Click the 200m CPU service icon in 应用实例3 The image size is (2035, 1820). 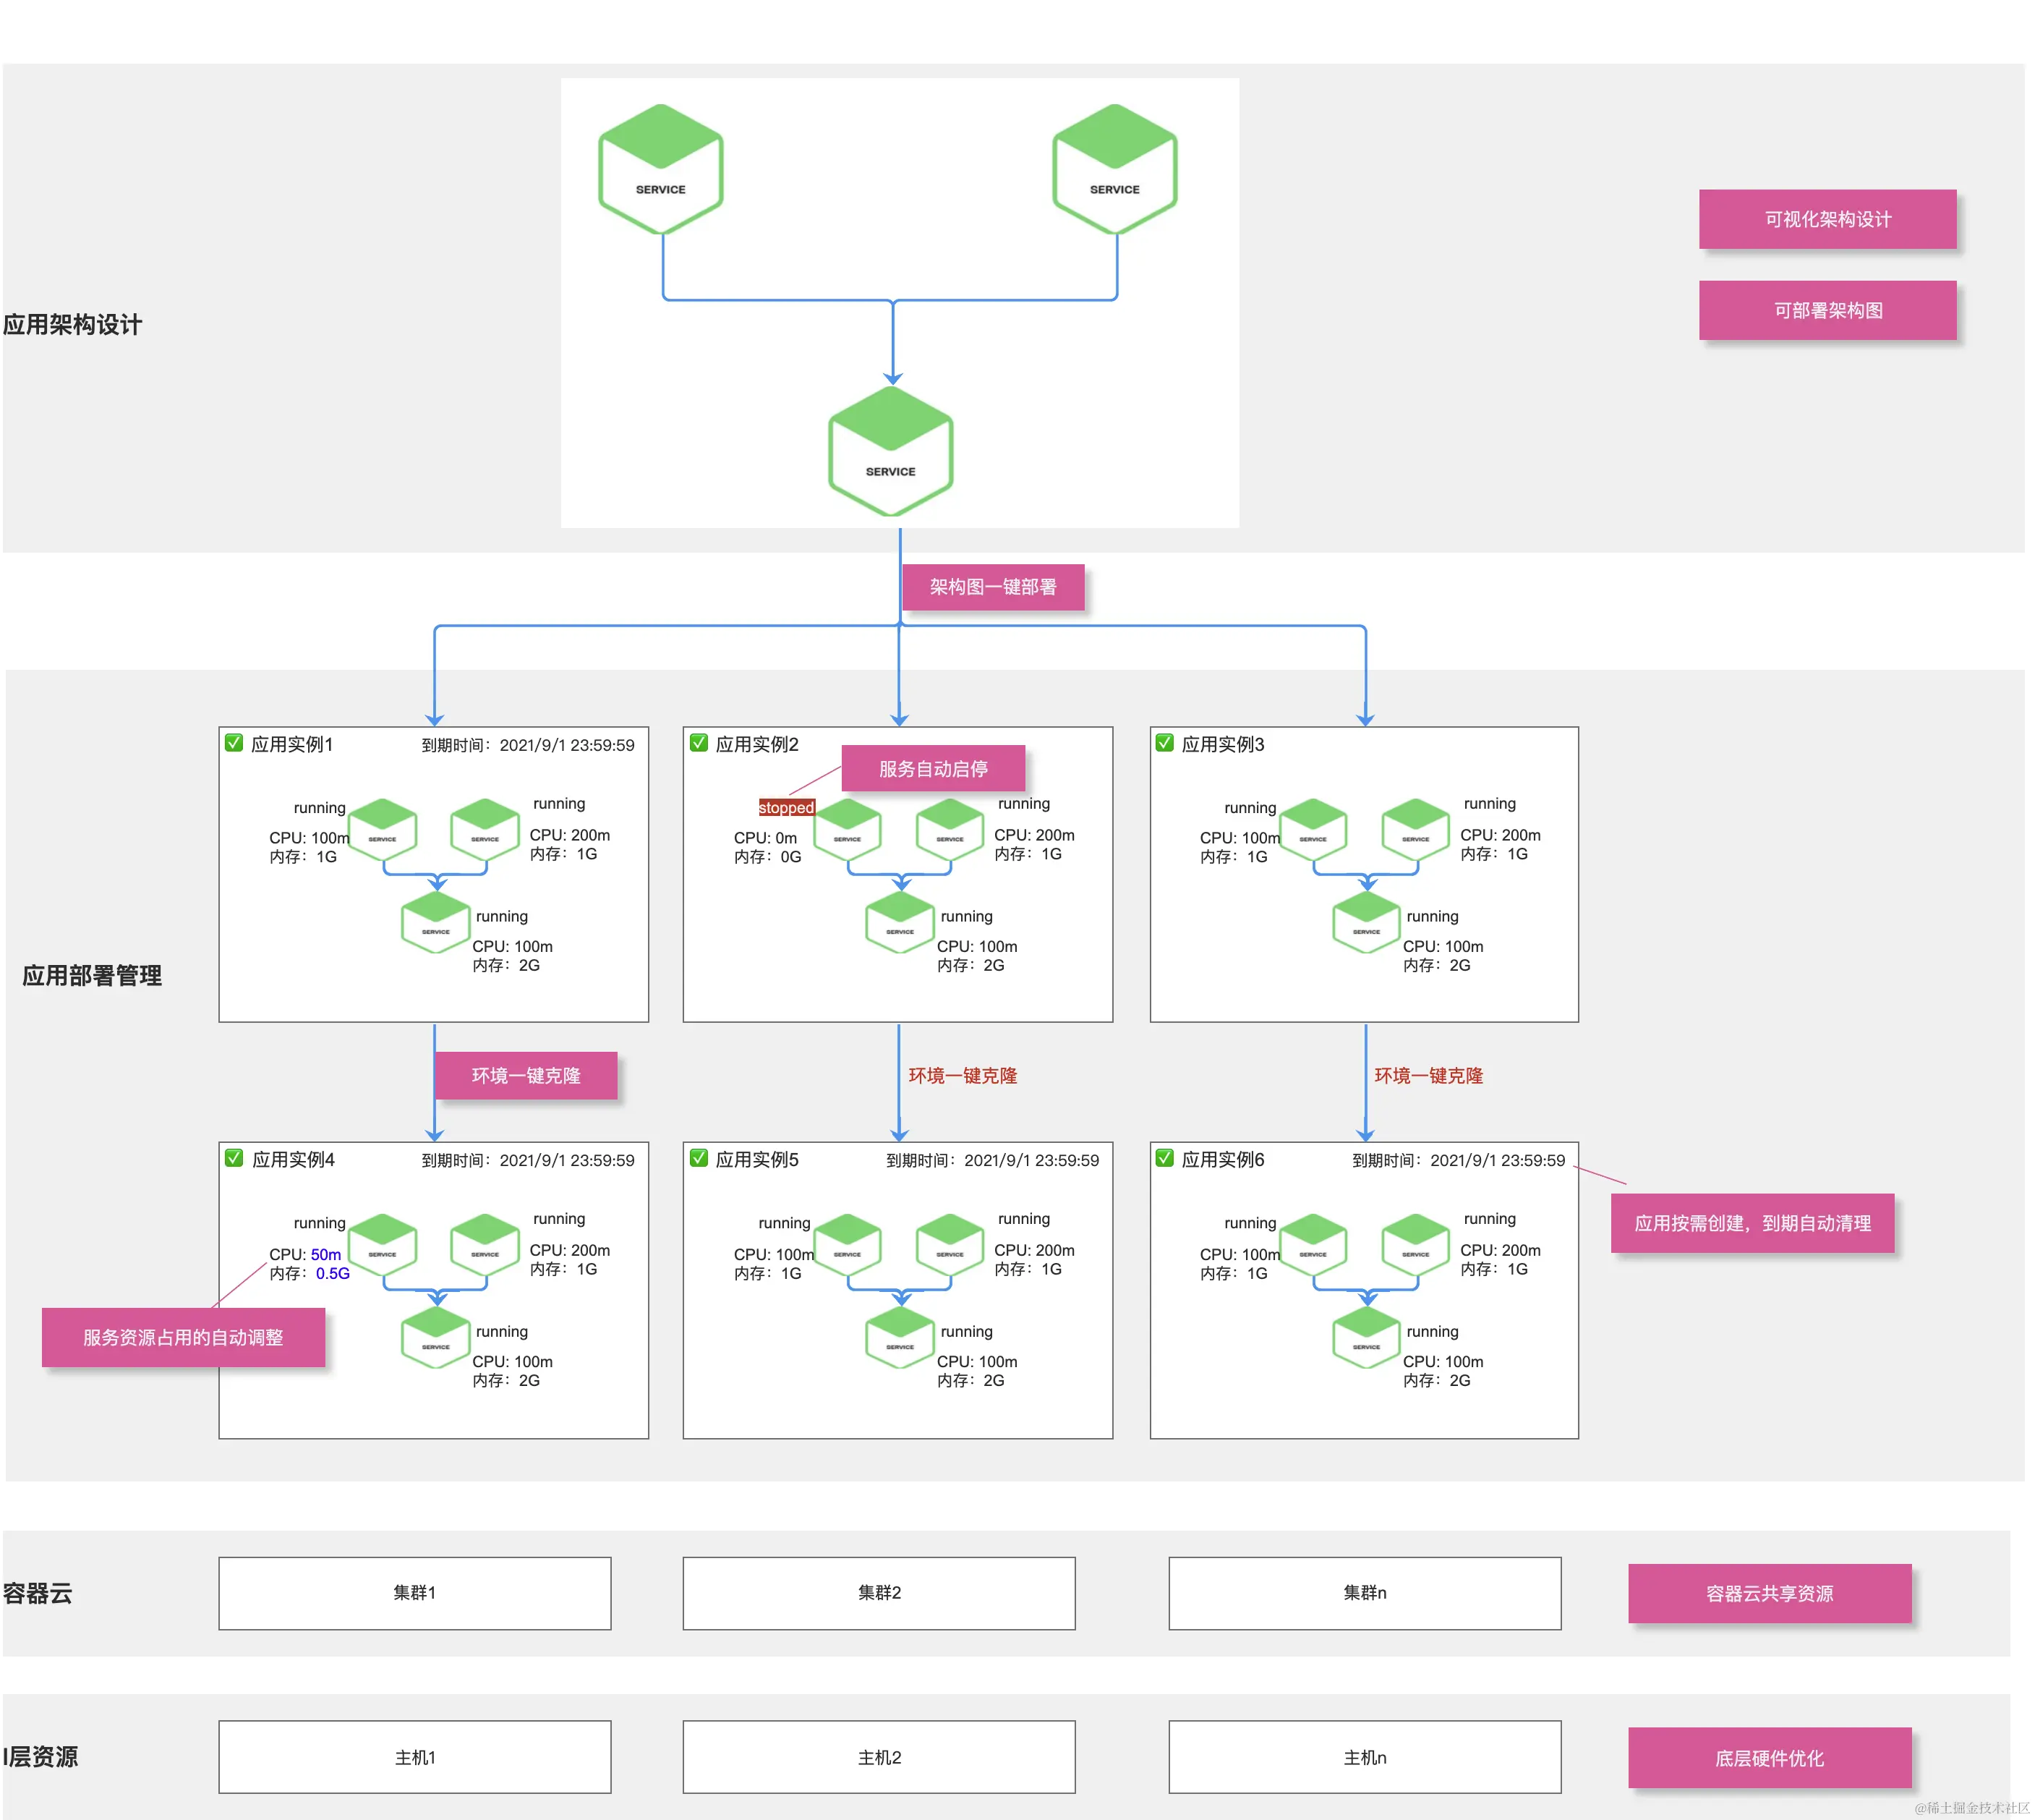tap(1415, 830)
